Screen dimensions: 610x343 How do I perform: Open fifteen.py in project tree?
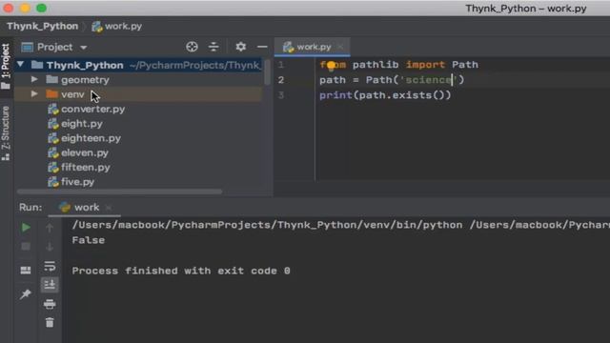click(x=85, y=168)
